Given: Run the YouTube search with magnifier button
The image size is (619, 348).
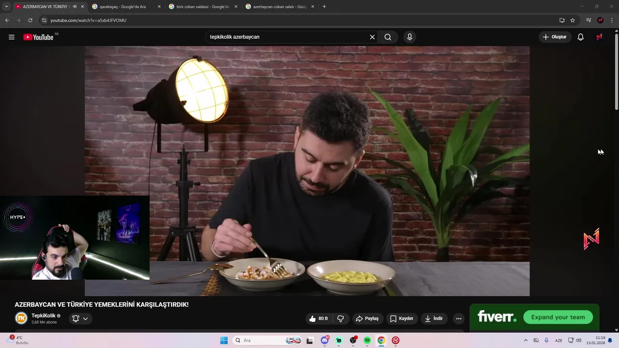Looking at the screenshot, I should pos(388,37).
